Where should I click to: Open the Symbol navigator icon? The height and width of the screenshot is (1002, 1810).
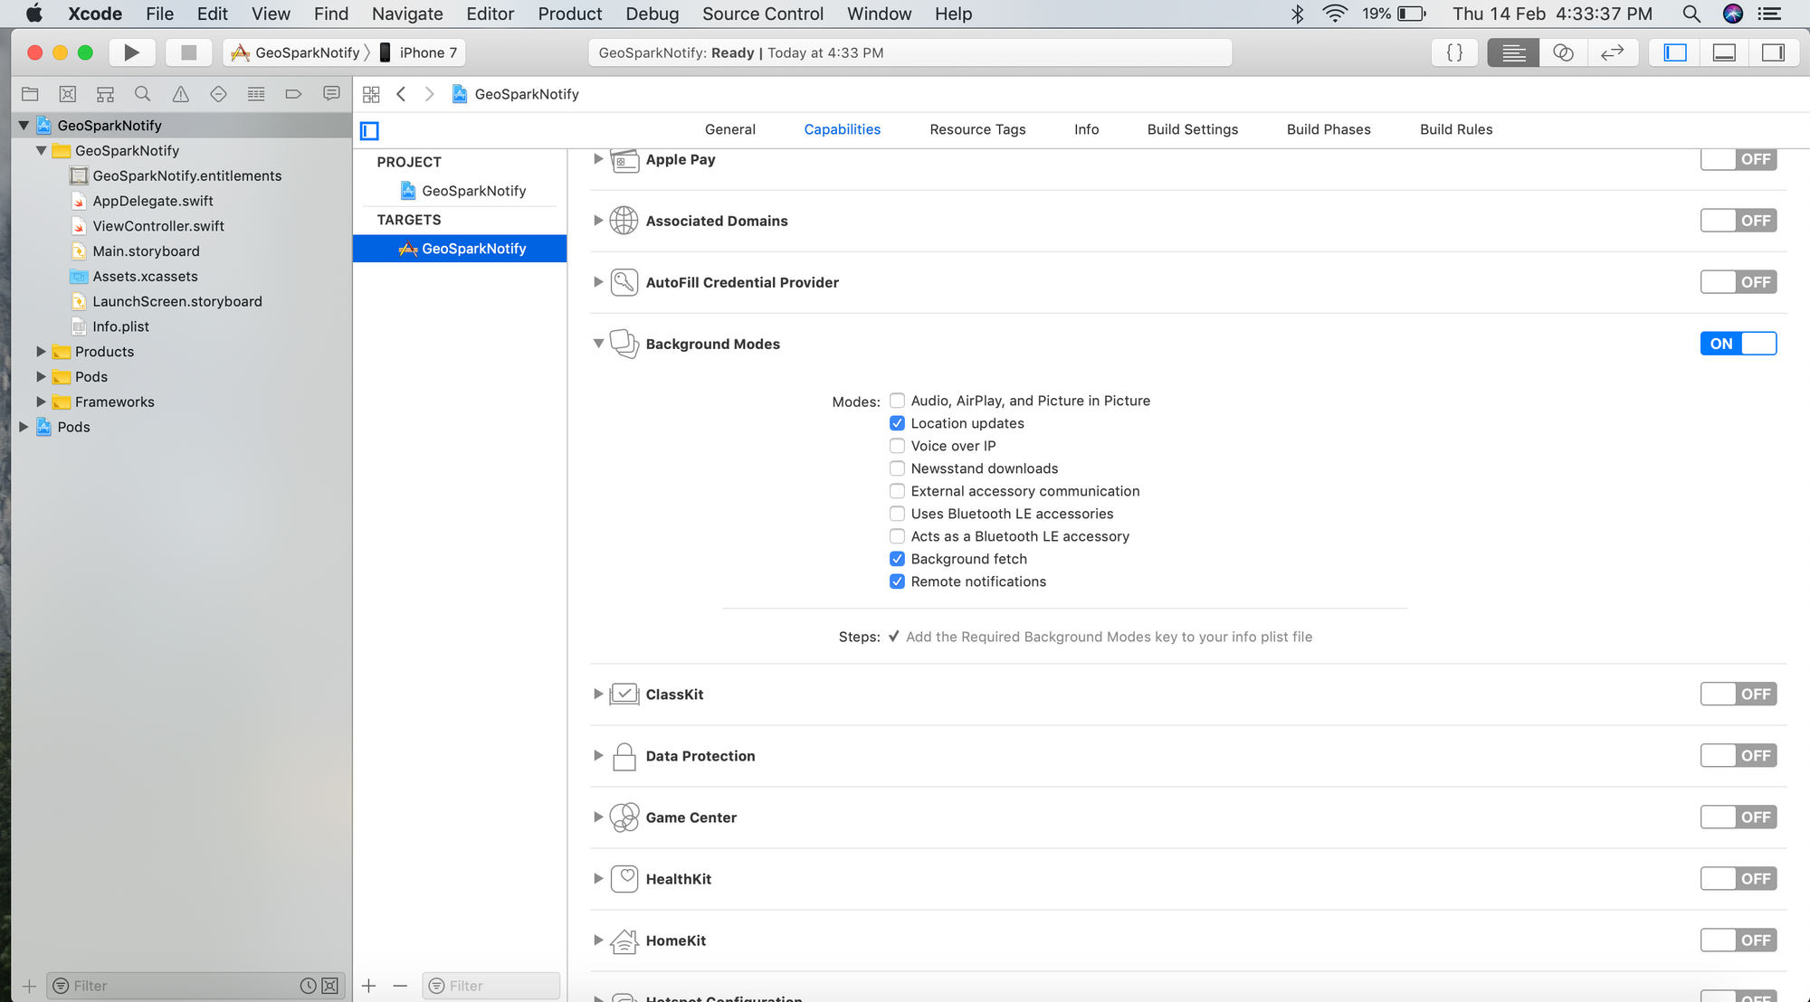pos(105,94)
